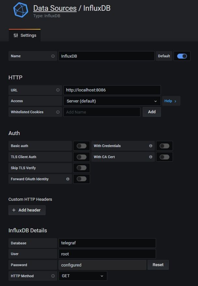The height and width of the screenshot is (286, 198).
Task: Reset the configured password
Action: coord(158,265)
